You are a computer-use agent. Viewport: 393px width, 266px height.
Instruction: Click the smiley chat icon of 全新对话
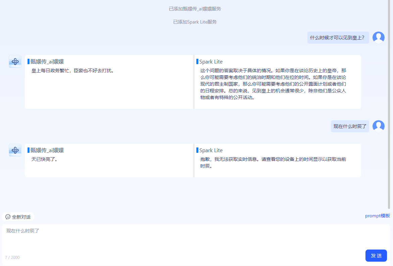[x=8, y=217]
